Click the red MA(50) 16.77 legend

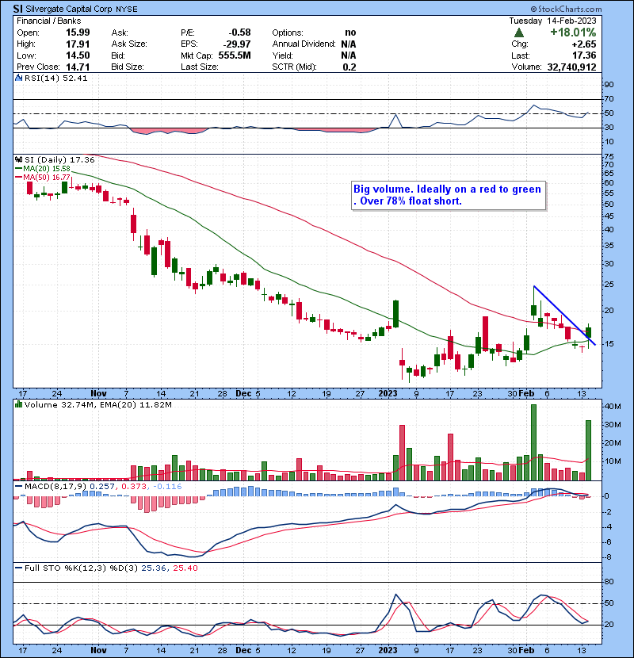click(x=43, y=177)
